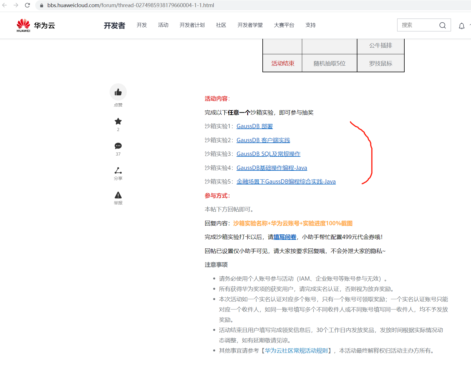The width and height of the screenshot is (471, 368).
Task: Open the GaussDB SQL及常规操作 link
Action: point(268,154)
